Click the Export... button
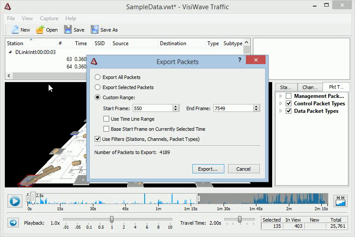 [208, 169]
